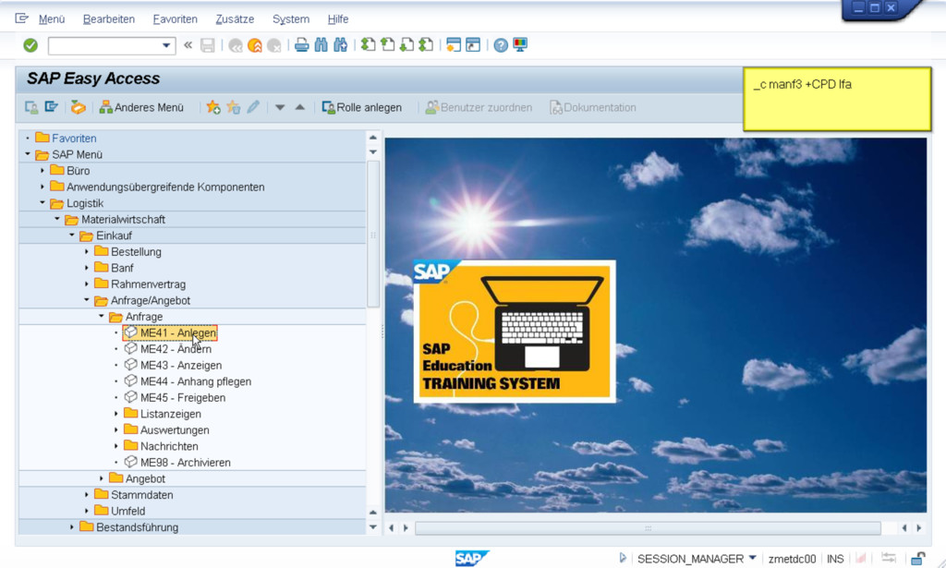Open the Help question mark icon
The width and height of the screenshot is (946, 568).
(x=501, y=45)
